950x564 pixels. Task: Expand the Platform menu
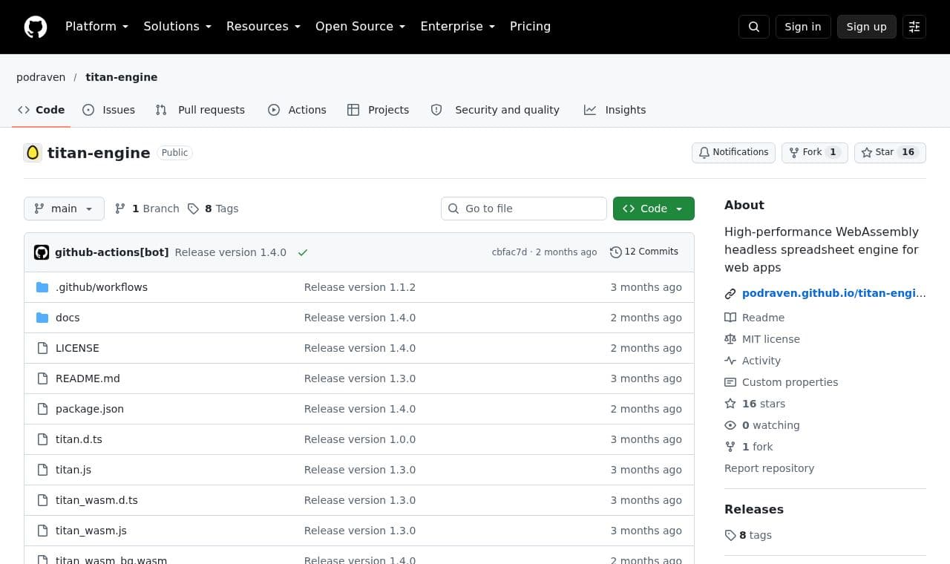tap(97, 27)
